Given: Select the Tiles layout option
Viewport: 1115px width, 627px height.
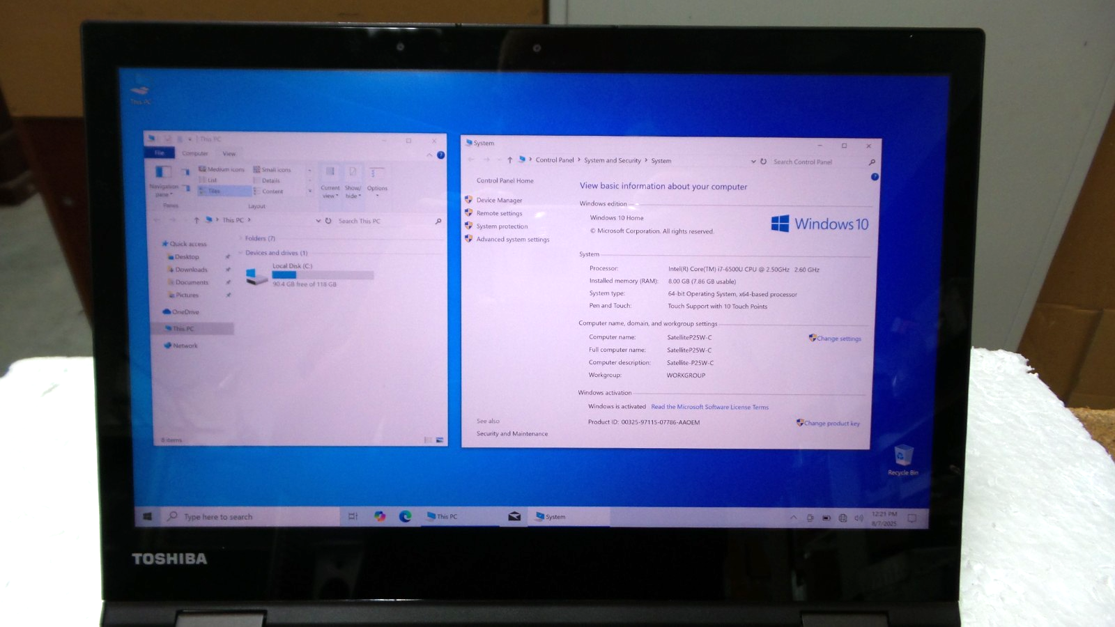Looking at the screenshot, I should (213, 191).
